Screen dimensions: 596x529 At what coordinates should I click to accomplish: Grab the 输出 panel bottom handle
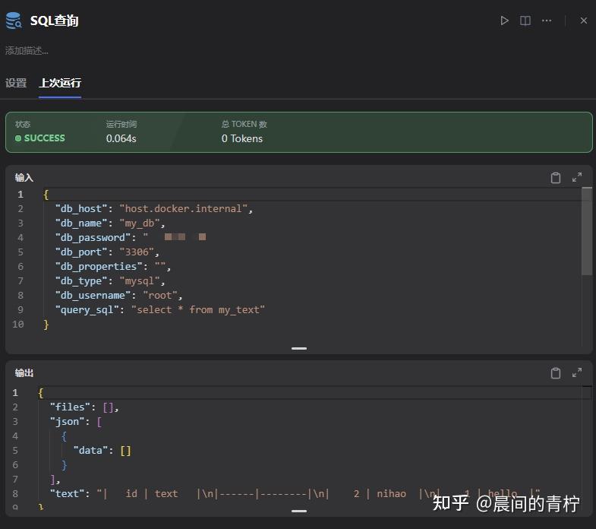[299, 511]
